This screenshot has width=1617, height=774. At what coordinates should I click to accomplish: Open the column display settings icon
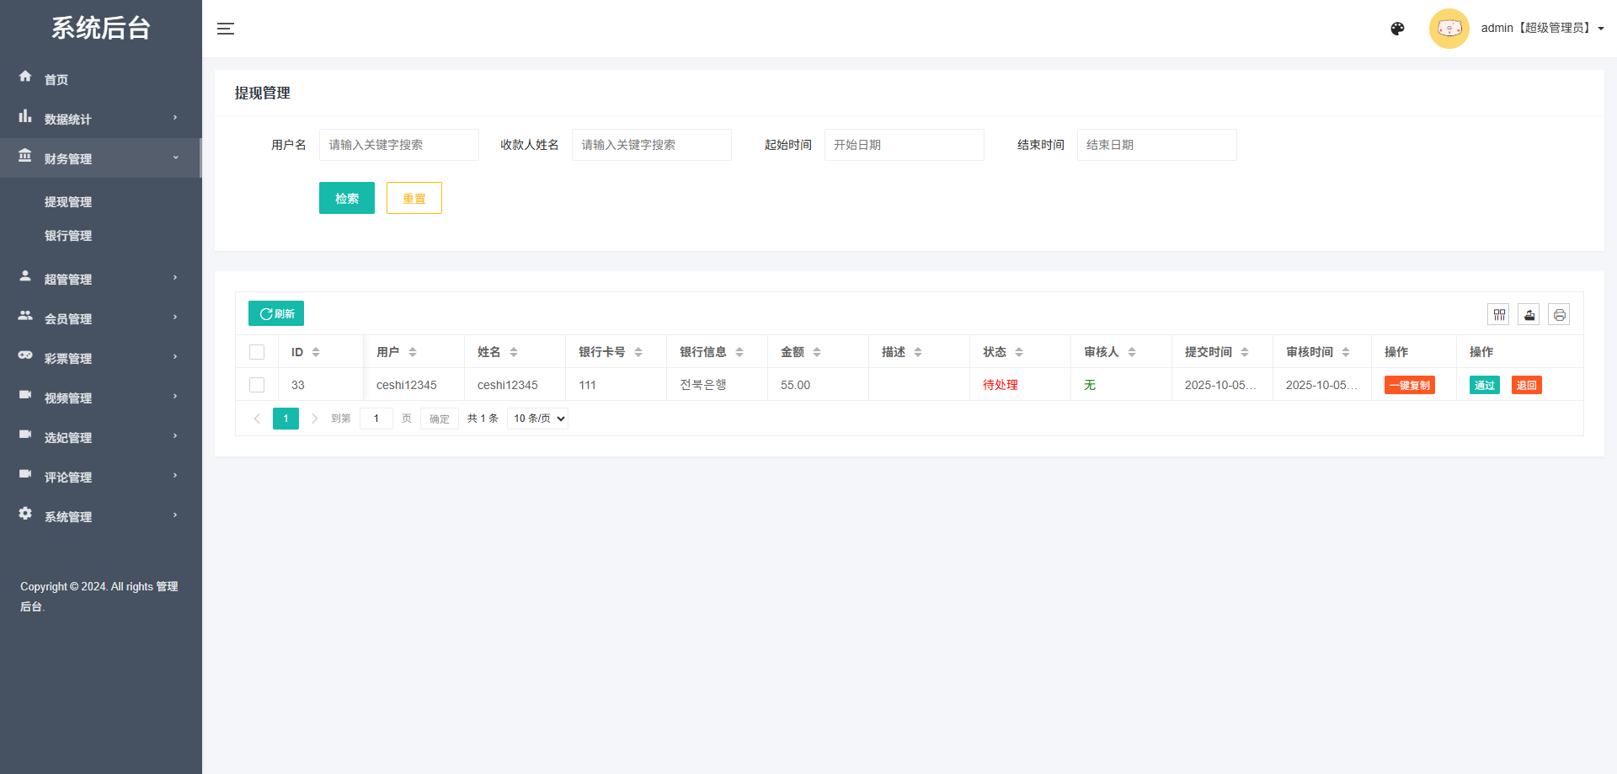coord(1499,313)
